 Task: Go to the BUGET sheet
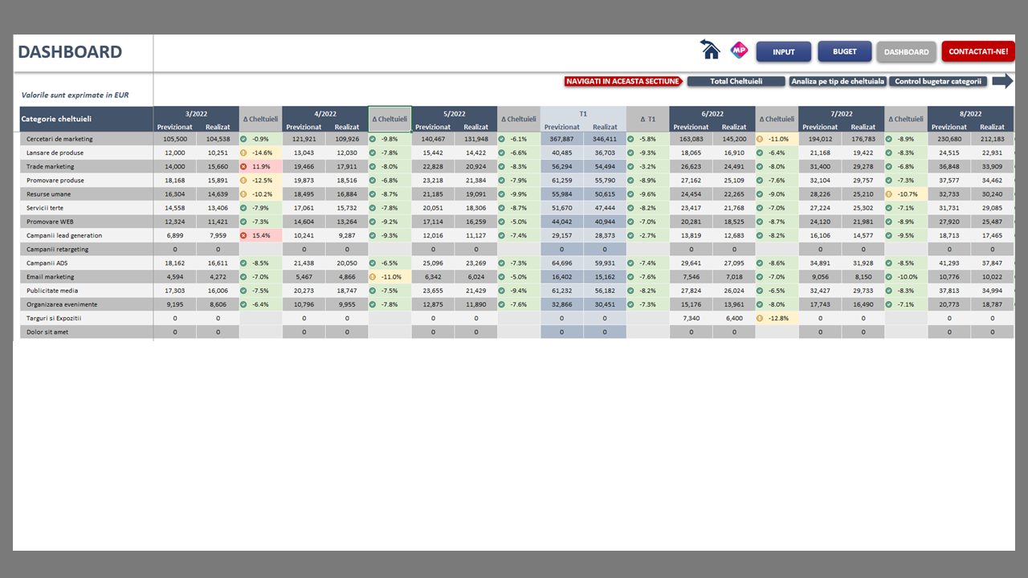click(x=844, y=51)
